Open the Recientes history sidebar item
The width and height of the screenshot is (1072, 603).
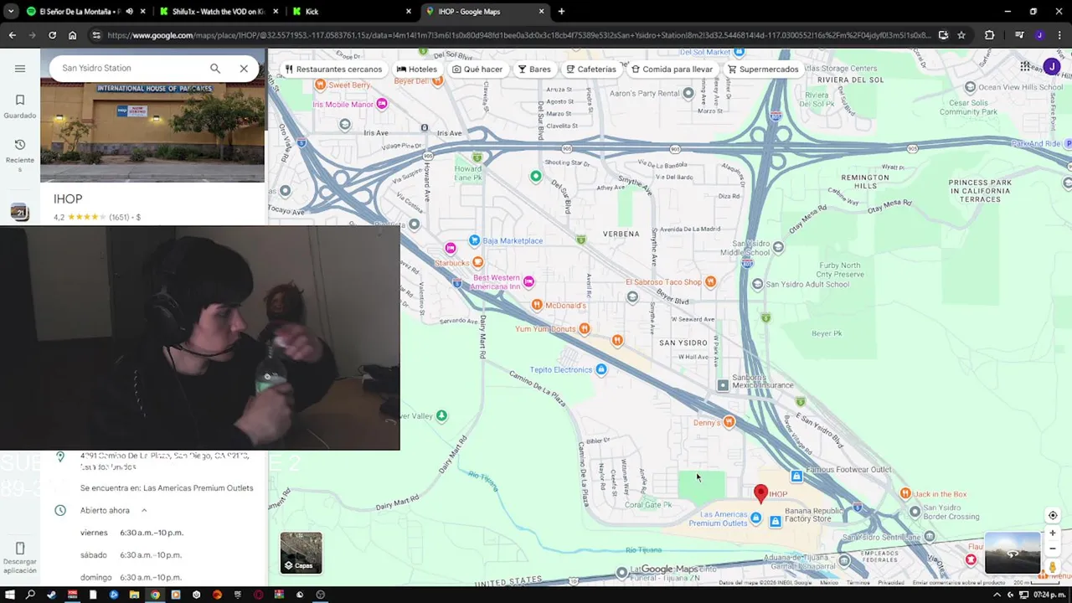tap(20, 156)
